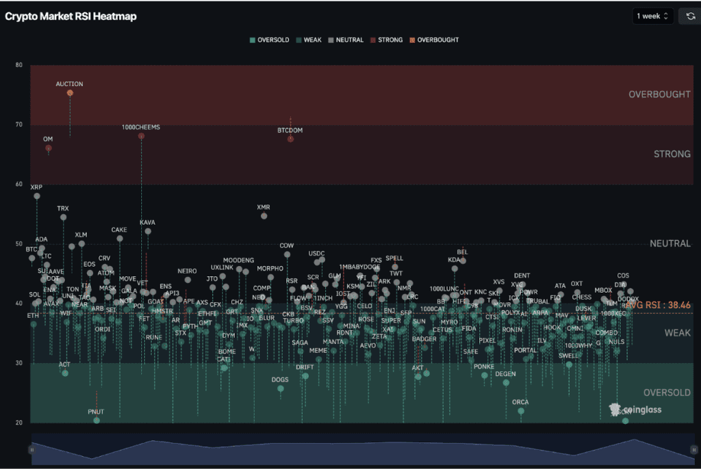Click the DOGS data point

coord(281,388)
